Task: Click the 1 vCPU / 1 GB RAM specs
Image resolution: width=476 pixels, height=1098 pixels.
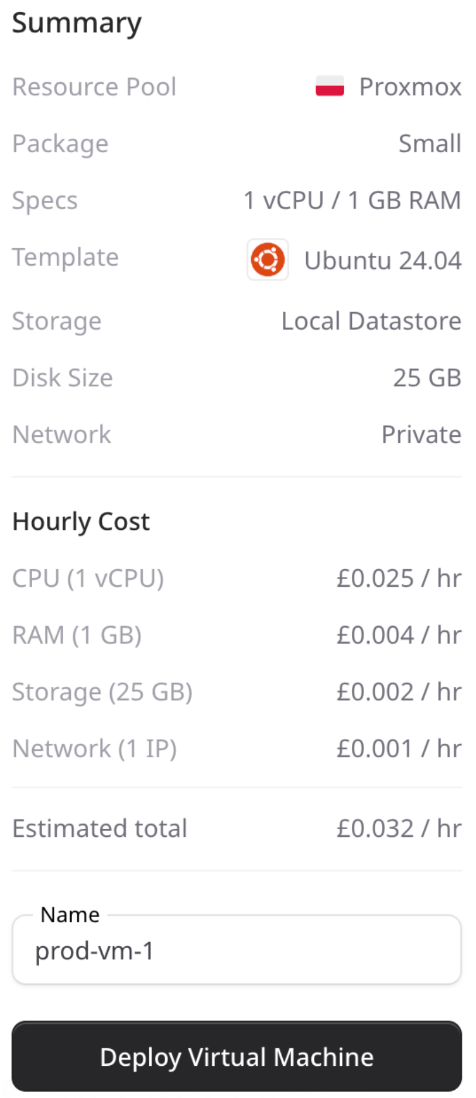Action: click(x=352, y=200)
